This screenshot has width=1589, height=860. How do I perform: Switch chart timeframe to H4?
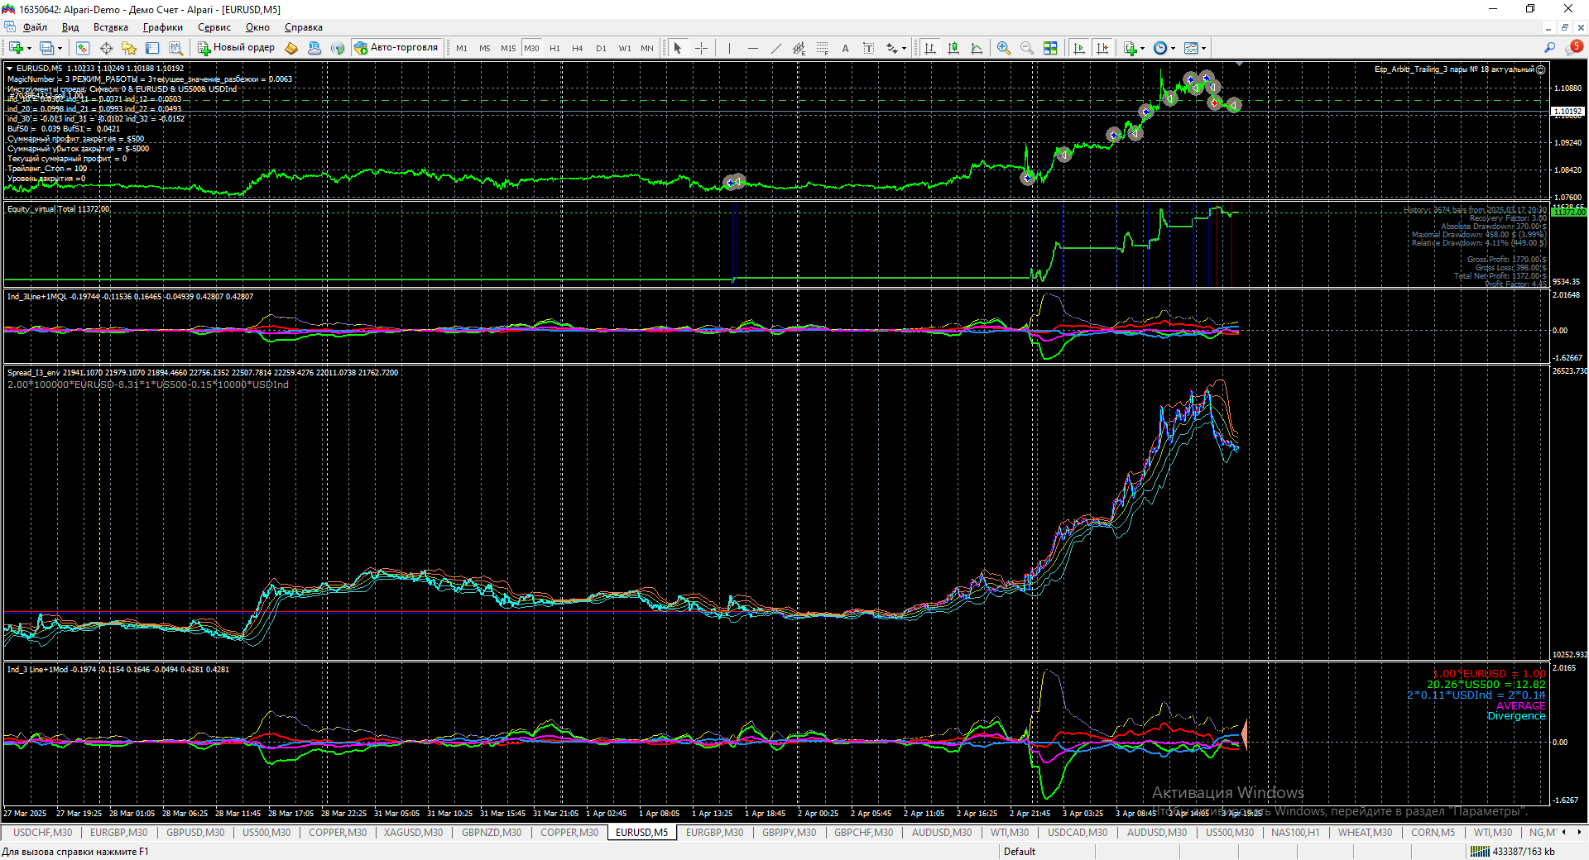[578, 48]
